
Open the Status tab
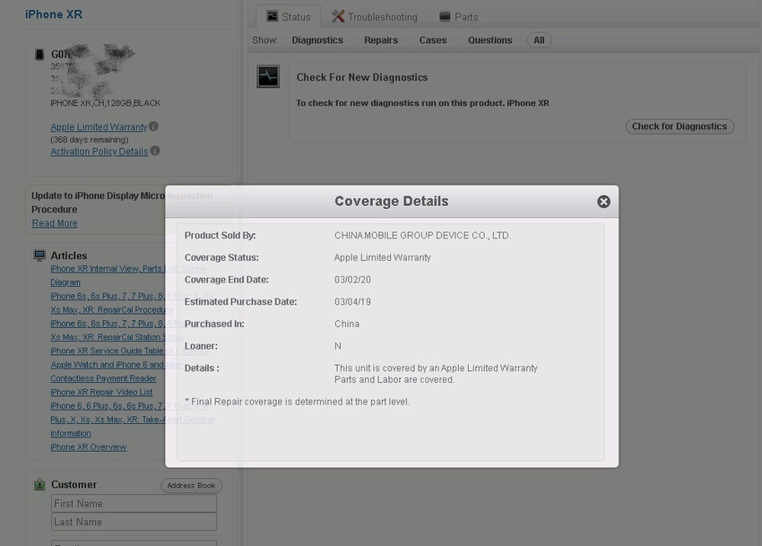click(x=288, y=17)
